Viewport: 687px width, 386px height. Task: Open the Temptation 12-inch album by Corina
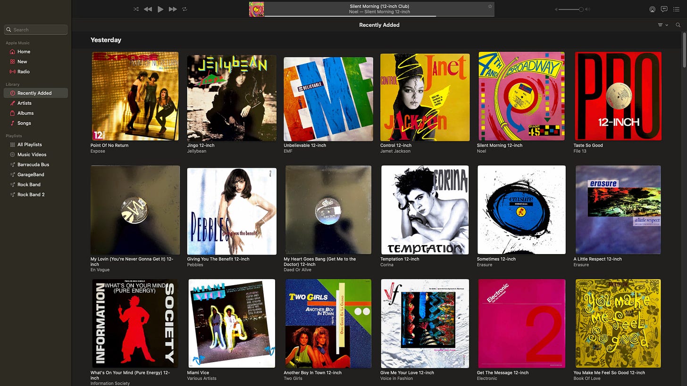pyautogui.click(x=424, y=210)
